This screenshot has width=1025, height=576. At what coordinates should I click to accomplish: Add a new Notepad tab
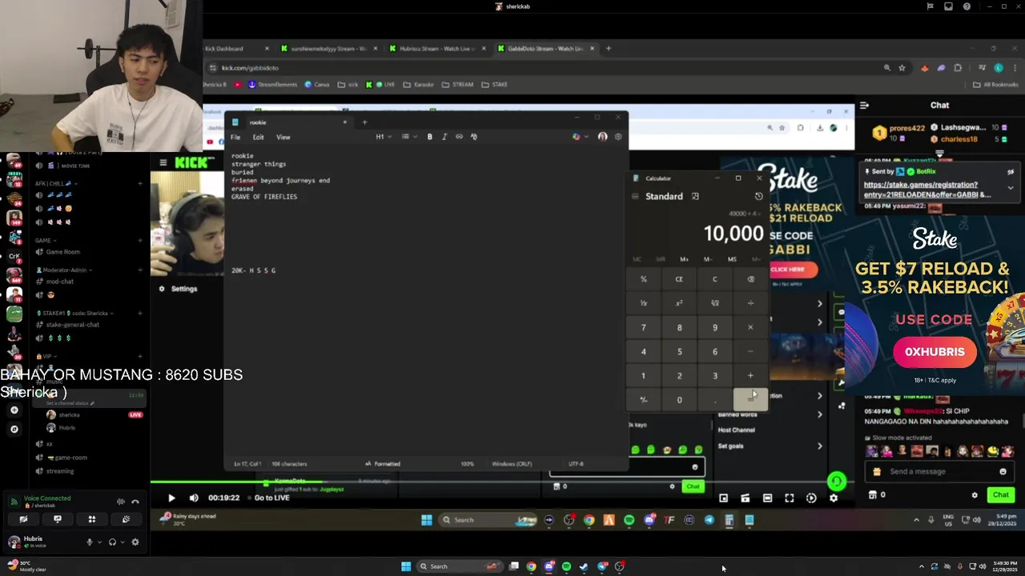point(364,122)
